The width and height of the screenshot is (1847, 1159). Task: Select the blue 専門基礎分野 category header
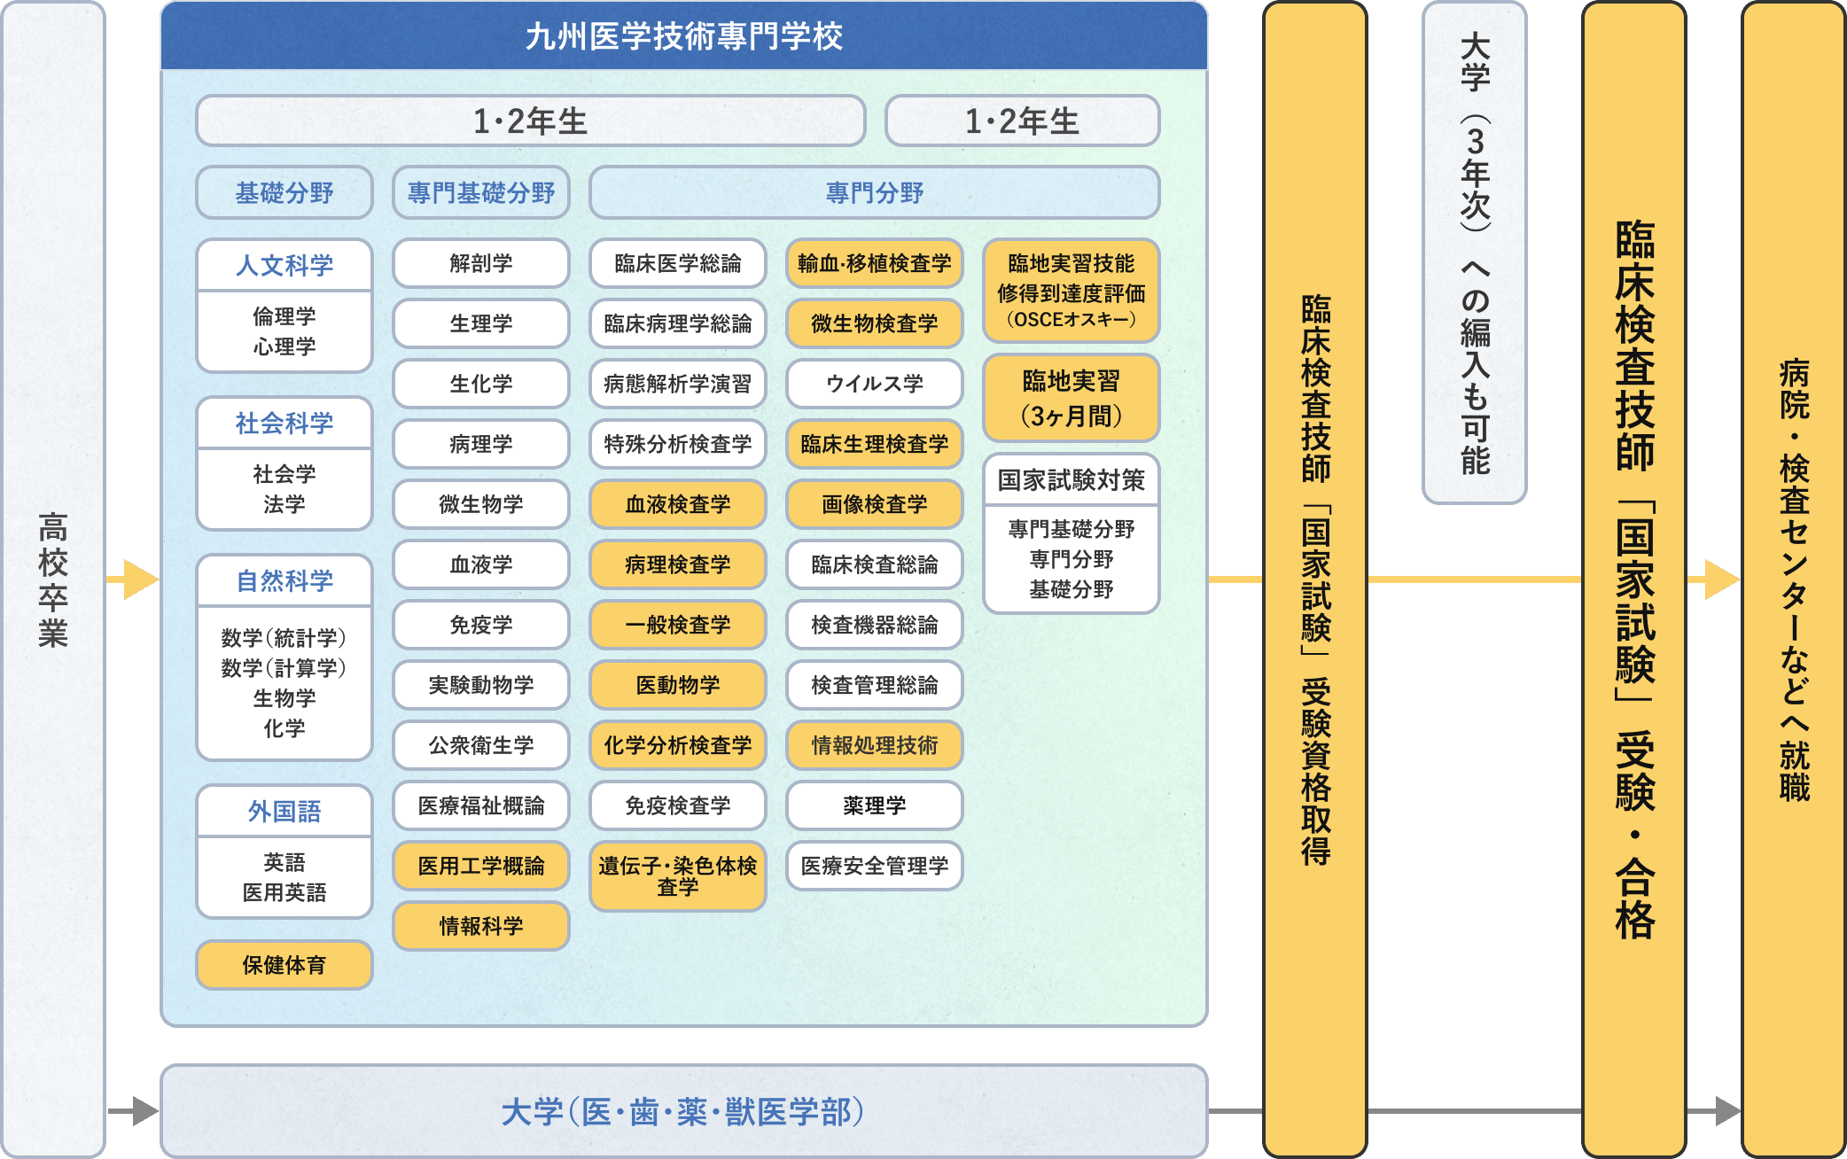click(481, 192)
